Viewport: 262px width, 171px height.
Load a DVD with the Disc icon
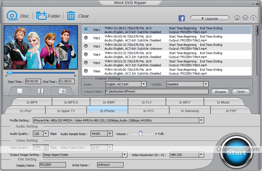[12, 16]
